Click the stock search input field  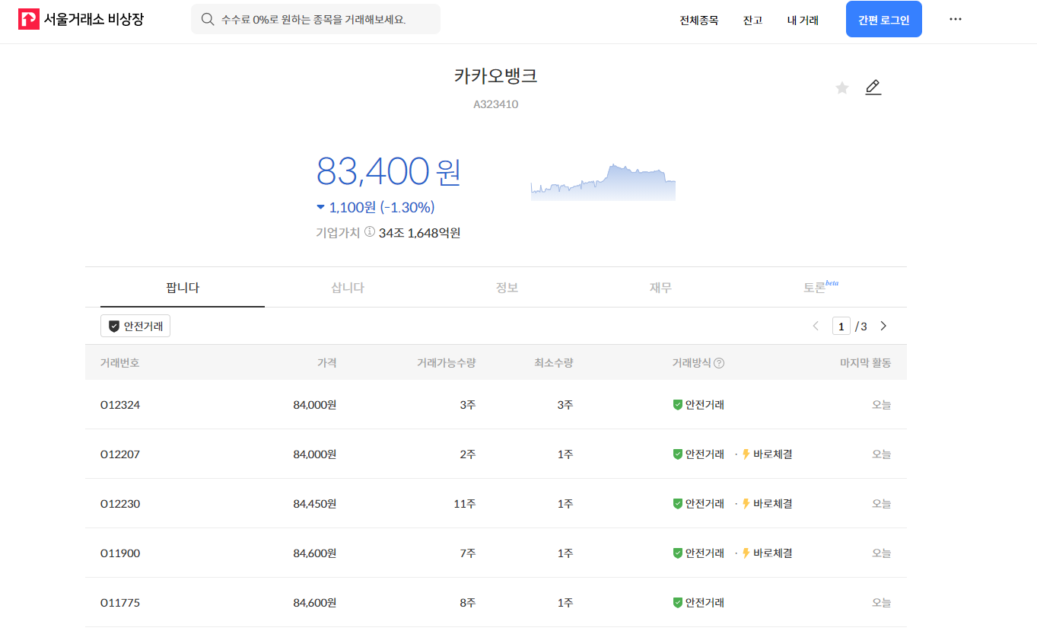[x=316, y=19]
